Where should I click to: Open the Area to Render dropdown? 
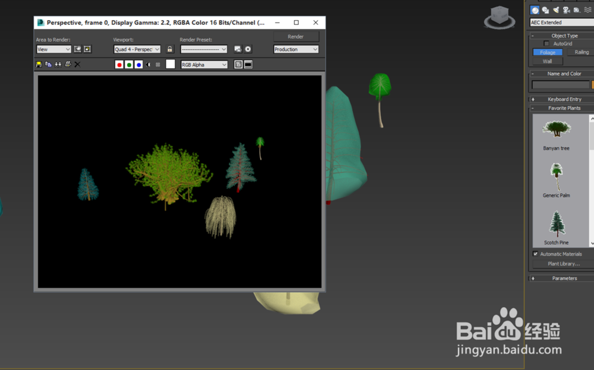click(x=54, y=49)
